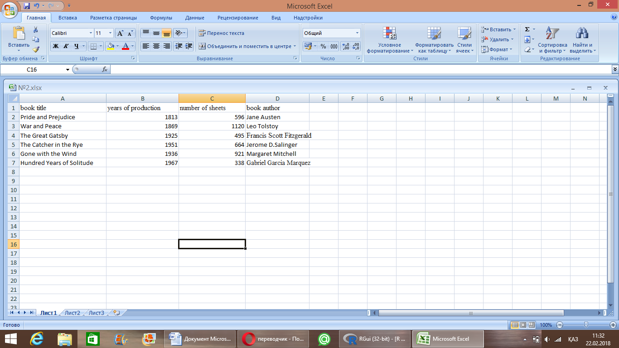Toggle italic (К) formatting

(66, 46)
